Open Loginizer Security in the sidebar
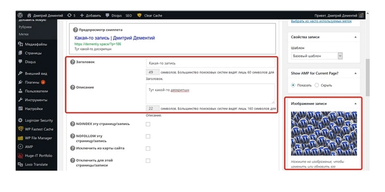 [x=36, y=120]
